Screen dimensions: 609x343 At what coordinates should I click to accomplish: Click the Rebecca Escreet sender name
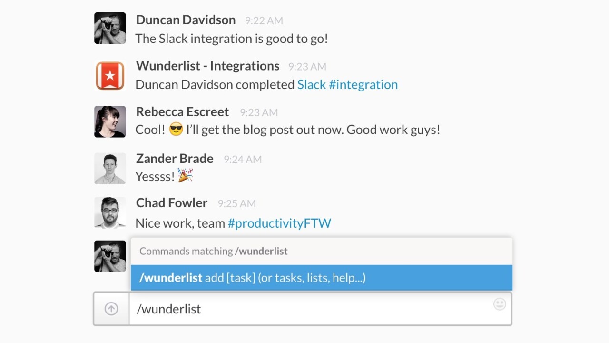click(x=182, y=111)
